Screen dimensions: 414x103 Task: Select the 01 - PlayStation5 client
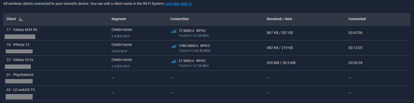[x=20, y=75]
